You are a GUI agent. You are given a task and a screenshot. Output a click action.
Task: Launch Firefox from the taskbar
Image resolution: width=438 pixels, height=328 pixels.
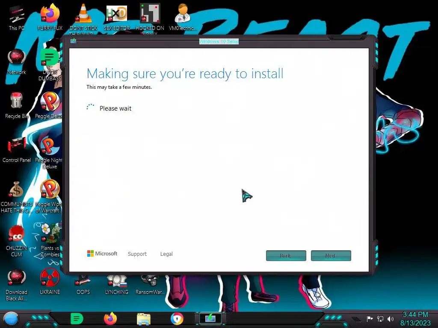(x=110, y=319)
